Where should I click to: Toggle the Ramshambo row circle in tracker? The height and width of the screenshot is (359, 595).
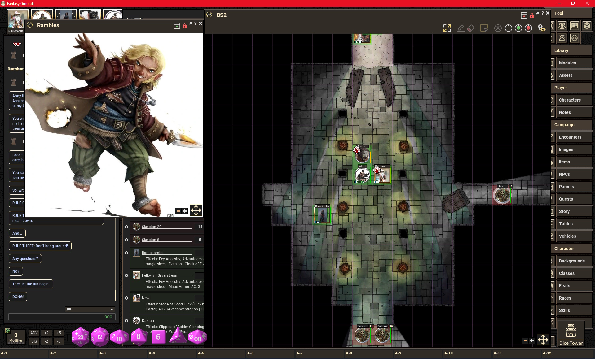(x=126, y=253)
